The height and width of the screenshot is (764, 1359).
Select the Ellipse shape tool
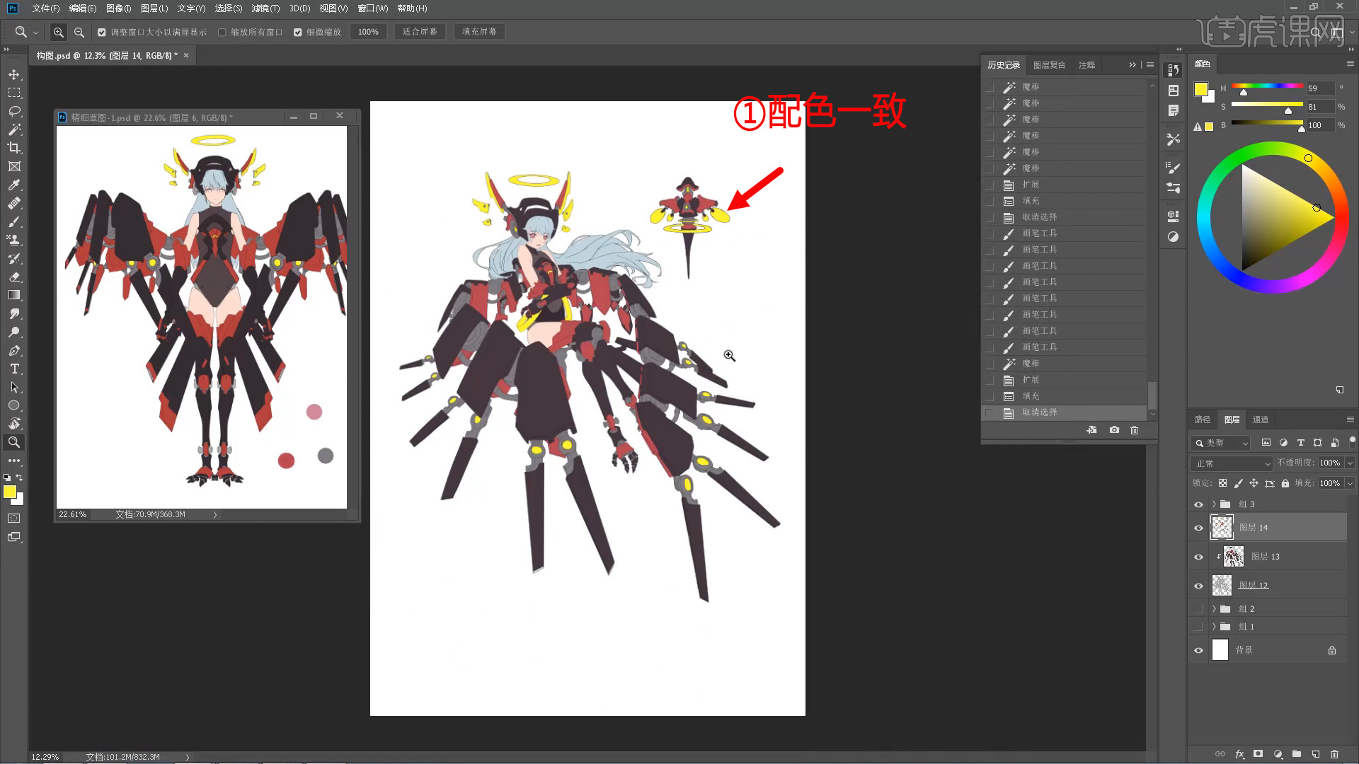tap(14, 405)
